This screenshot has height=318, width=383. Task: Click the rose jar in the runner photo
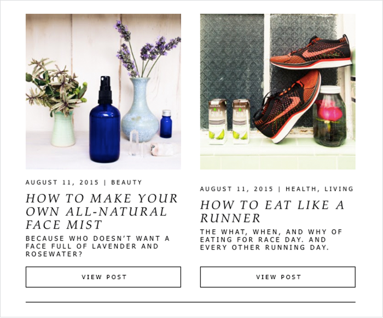point(329,116)
